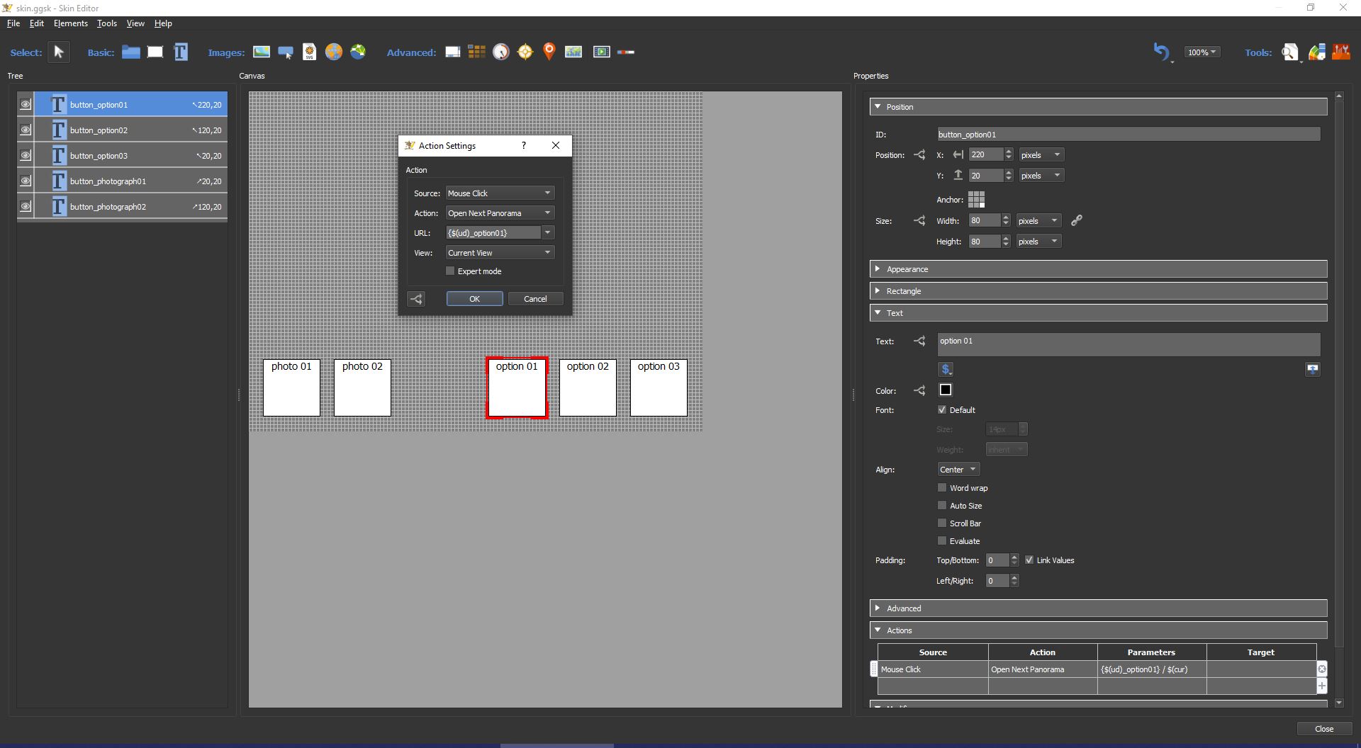
Task: Enable the Auto Size checkbox
Action: pos(942,505)
